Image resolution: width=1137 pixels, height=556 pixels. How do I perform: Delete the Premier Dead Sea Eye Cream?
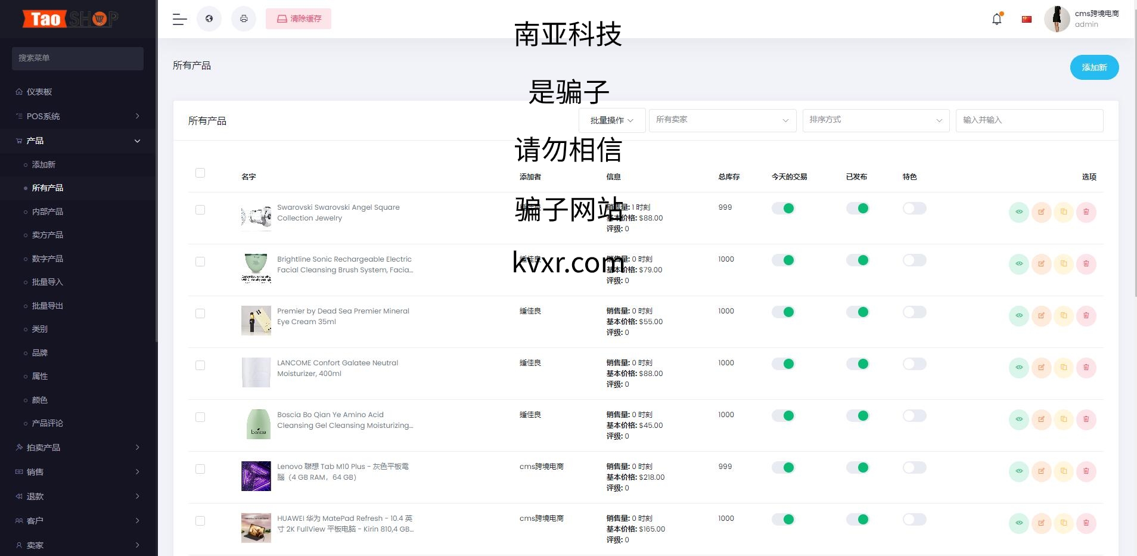(x=1086, y=316)
